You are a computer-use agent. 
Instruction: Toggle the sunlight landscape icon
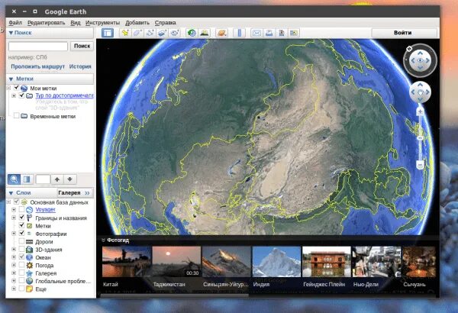point(204,33)
